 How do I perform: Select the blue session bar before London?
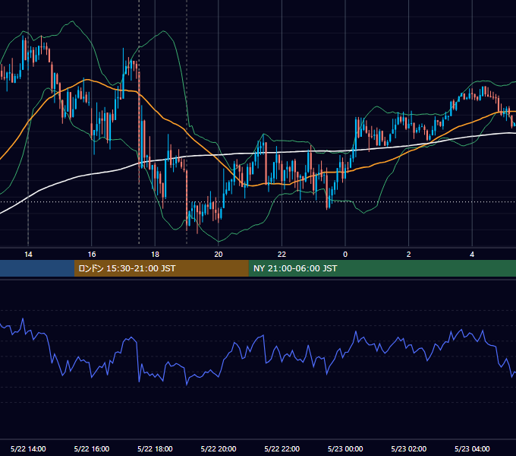click(x=37, y=268)
